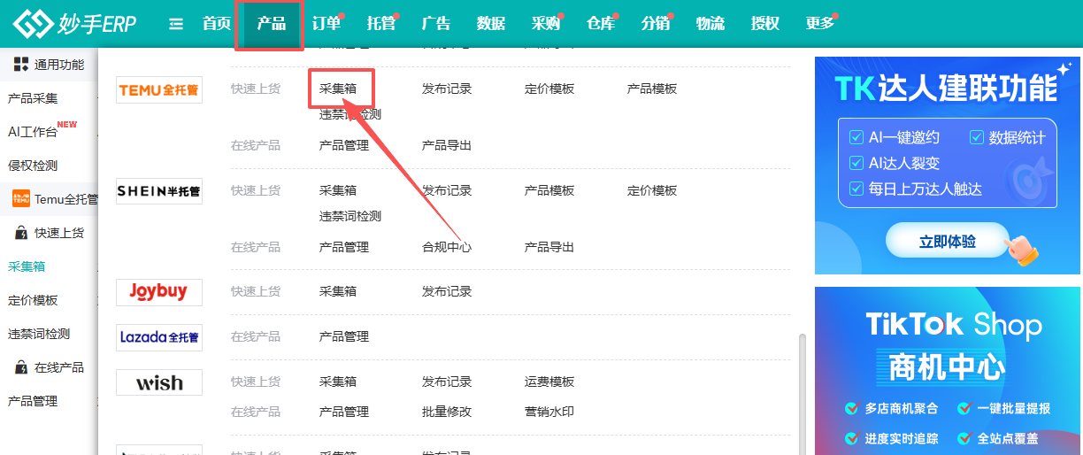Open the 数据 menu

(491, 24)
